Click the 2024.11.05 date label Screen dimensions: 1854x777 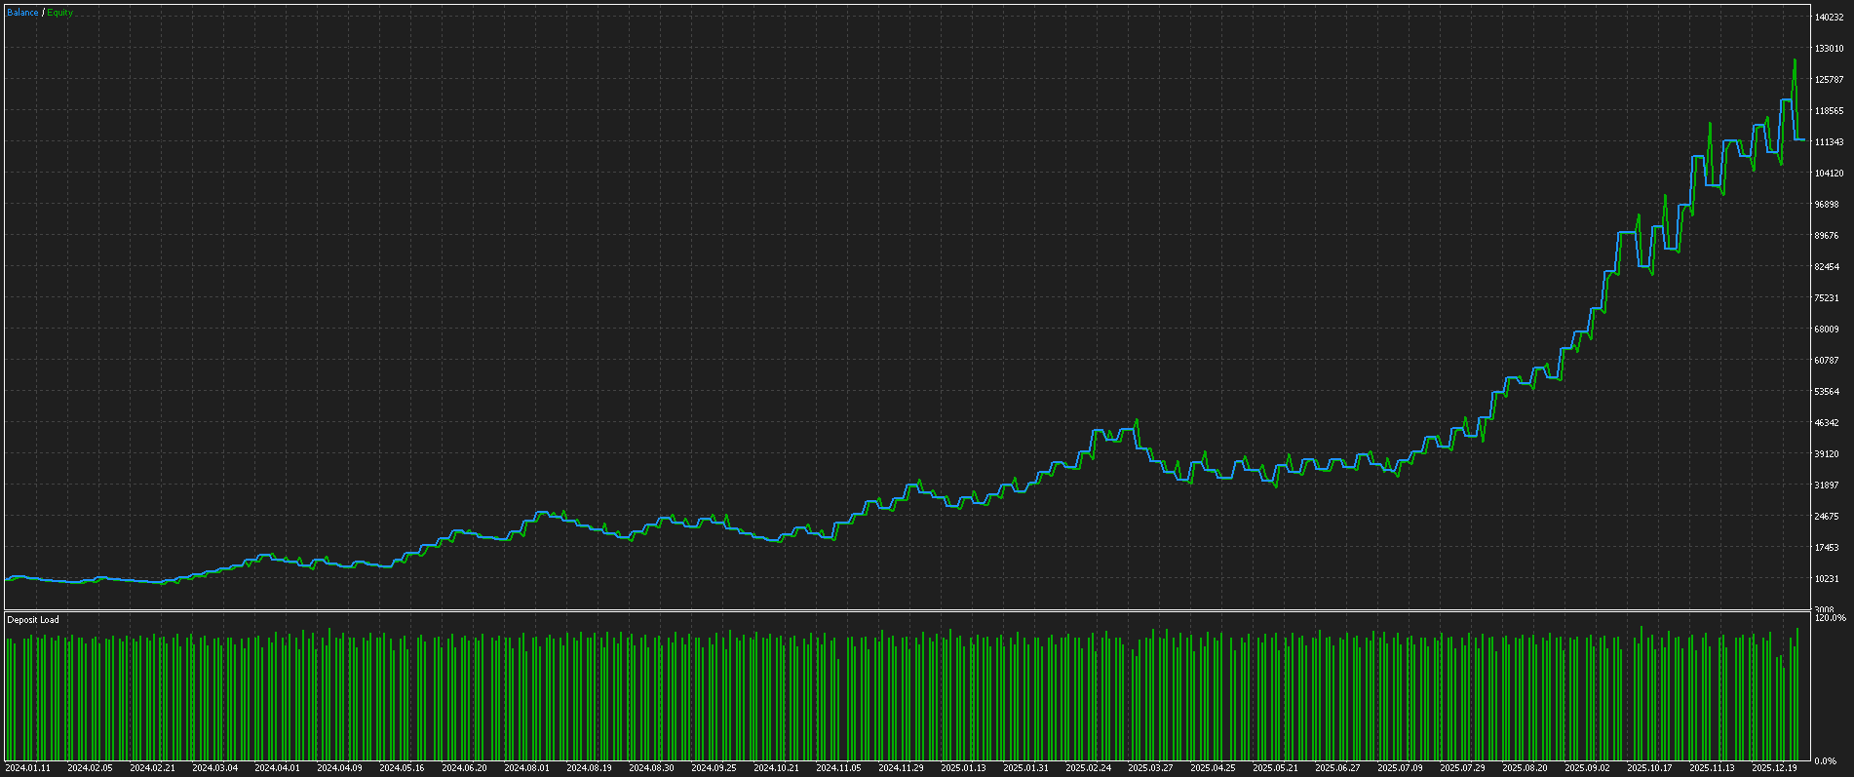pyautogui.click(x=838, y=768)
